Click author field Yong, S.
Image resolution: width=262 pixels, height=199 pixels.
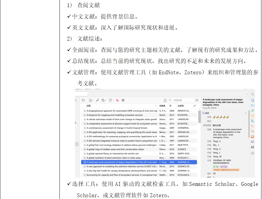[x=217, y=149]
